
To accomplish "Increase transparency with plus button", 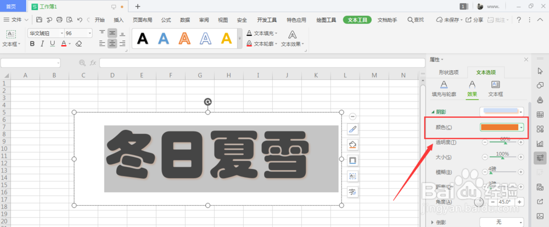I will click(520, 143).
